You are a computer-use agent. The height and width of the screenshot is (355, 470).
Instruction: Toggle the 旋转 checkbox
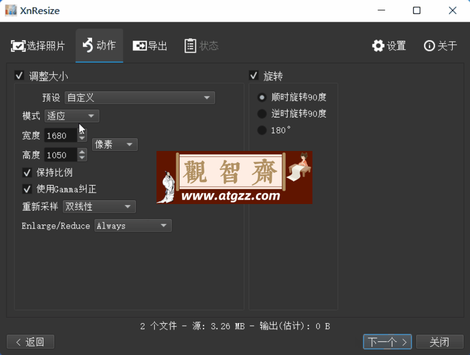pyautogui.click(x=253, y=76)
